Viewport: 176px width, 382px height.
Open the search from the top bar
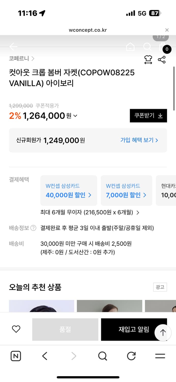coord(147,47)
